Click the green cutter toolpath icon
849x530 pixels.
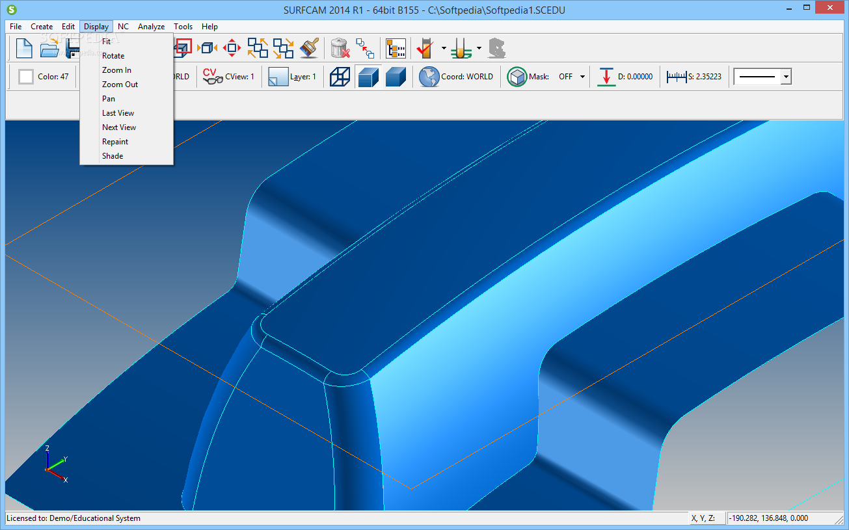461,48
